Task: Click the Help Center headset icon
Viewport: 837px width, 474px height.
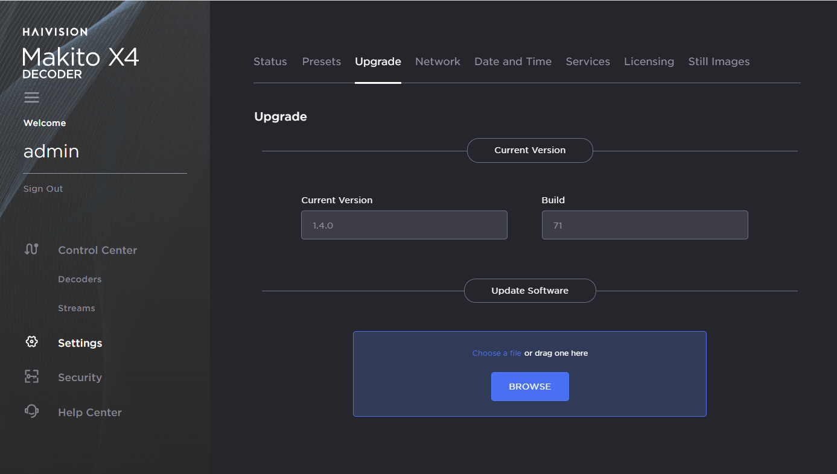Action: point(31,411)
